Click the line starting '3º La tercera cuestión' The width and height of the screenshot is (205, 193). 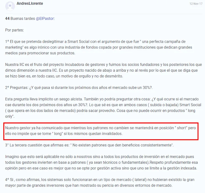[x=89, y=145]
